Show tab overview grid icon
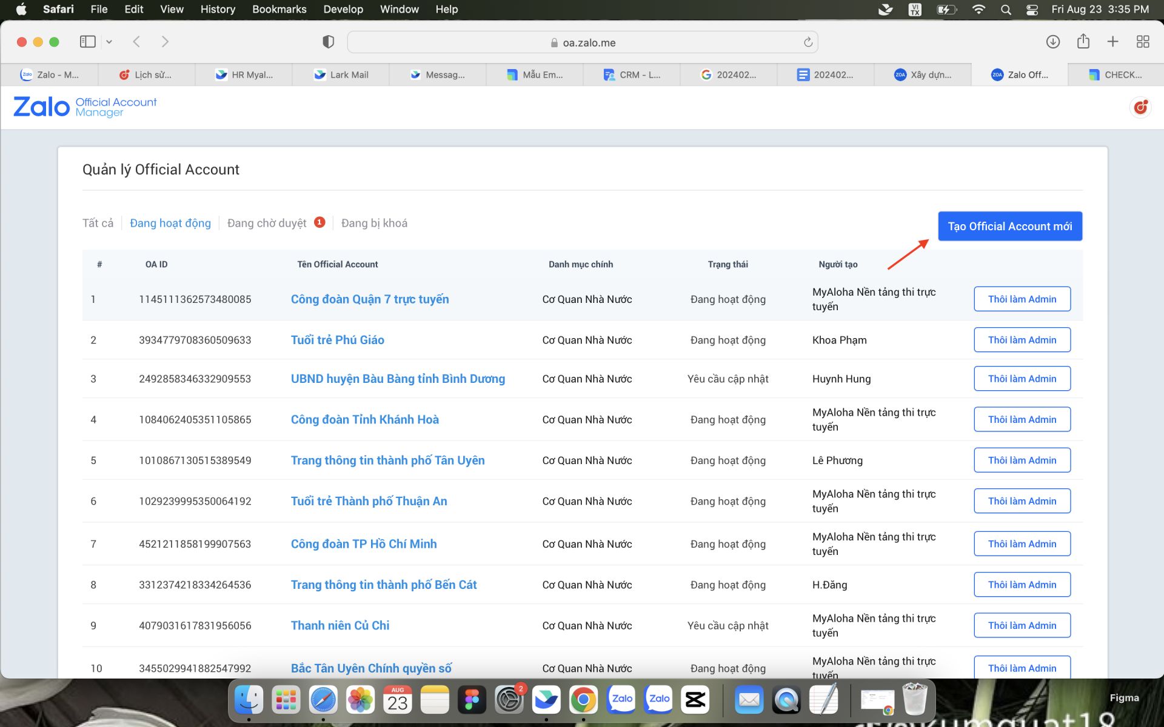 (x=1143, y=42)
